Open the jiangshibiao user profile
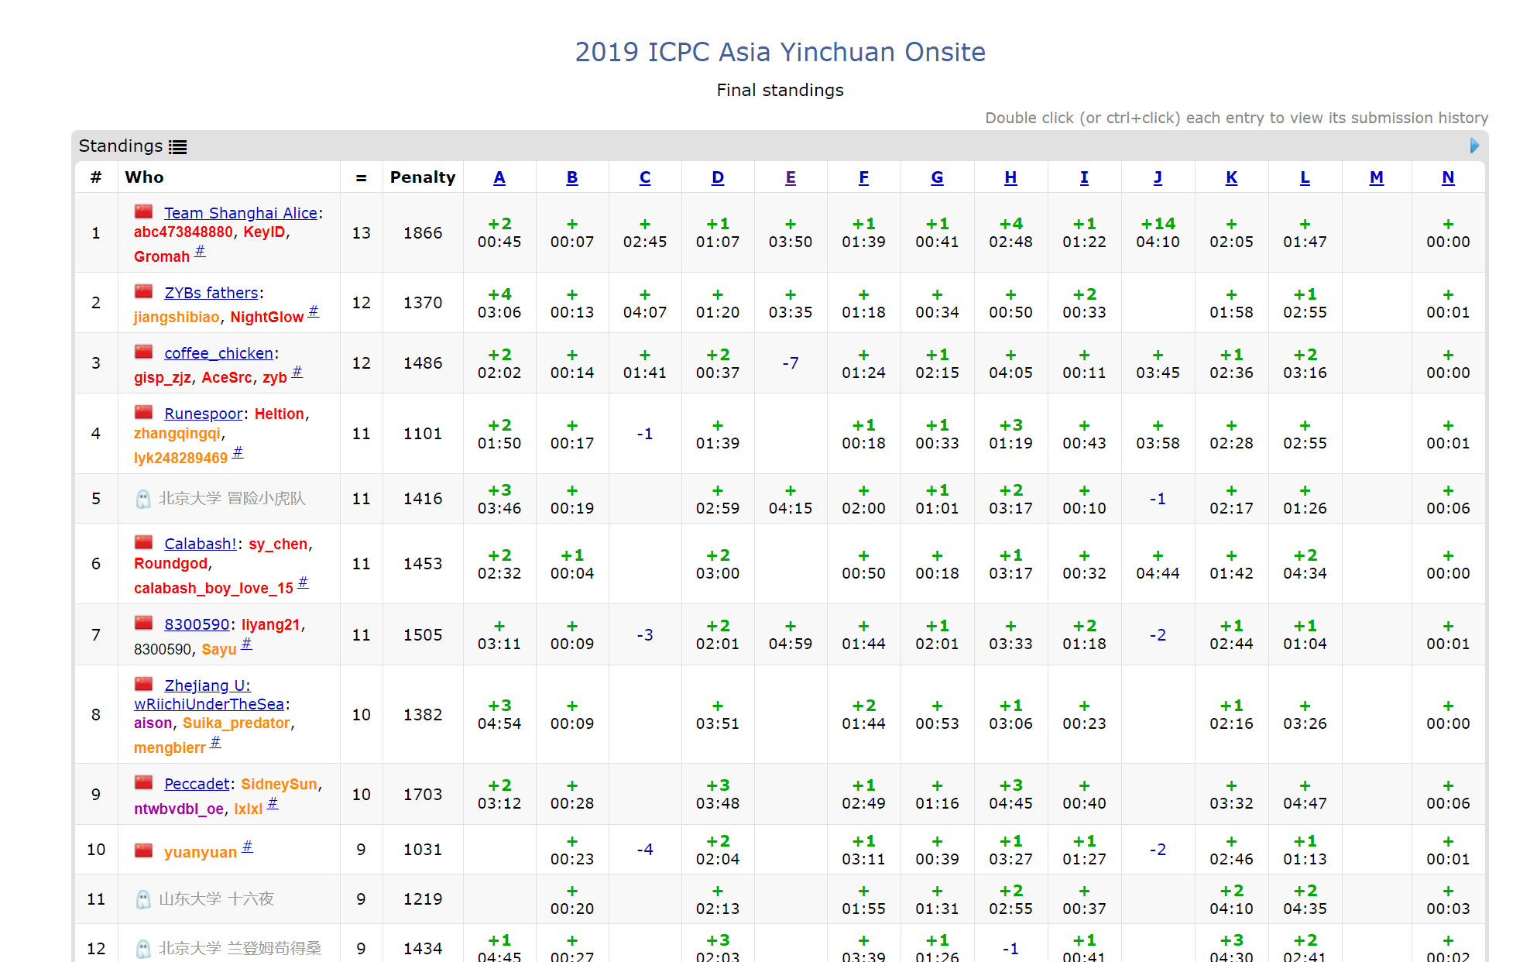This screenshot has height=962, width=1530. pos(177,317)
